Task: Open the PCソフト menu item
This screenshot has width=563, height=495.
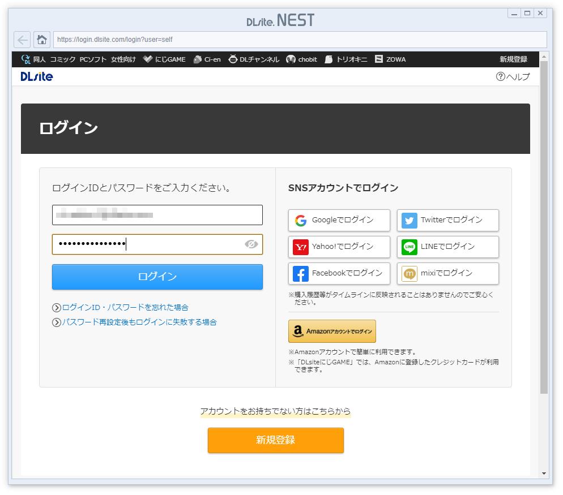Action: 93,59
